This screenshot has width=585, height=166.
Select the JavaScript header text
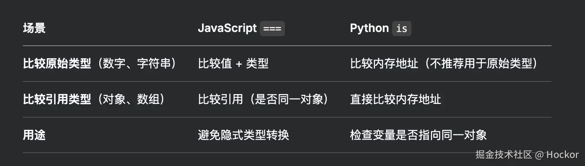pos(227,29)
